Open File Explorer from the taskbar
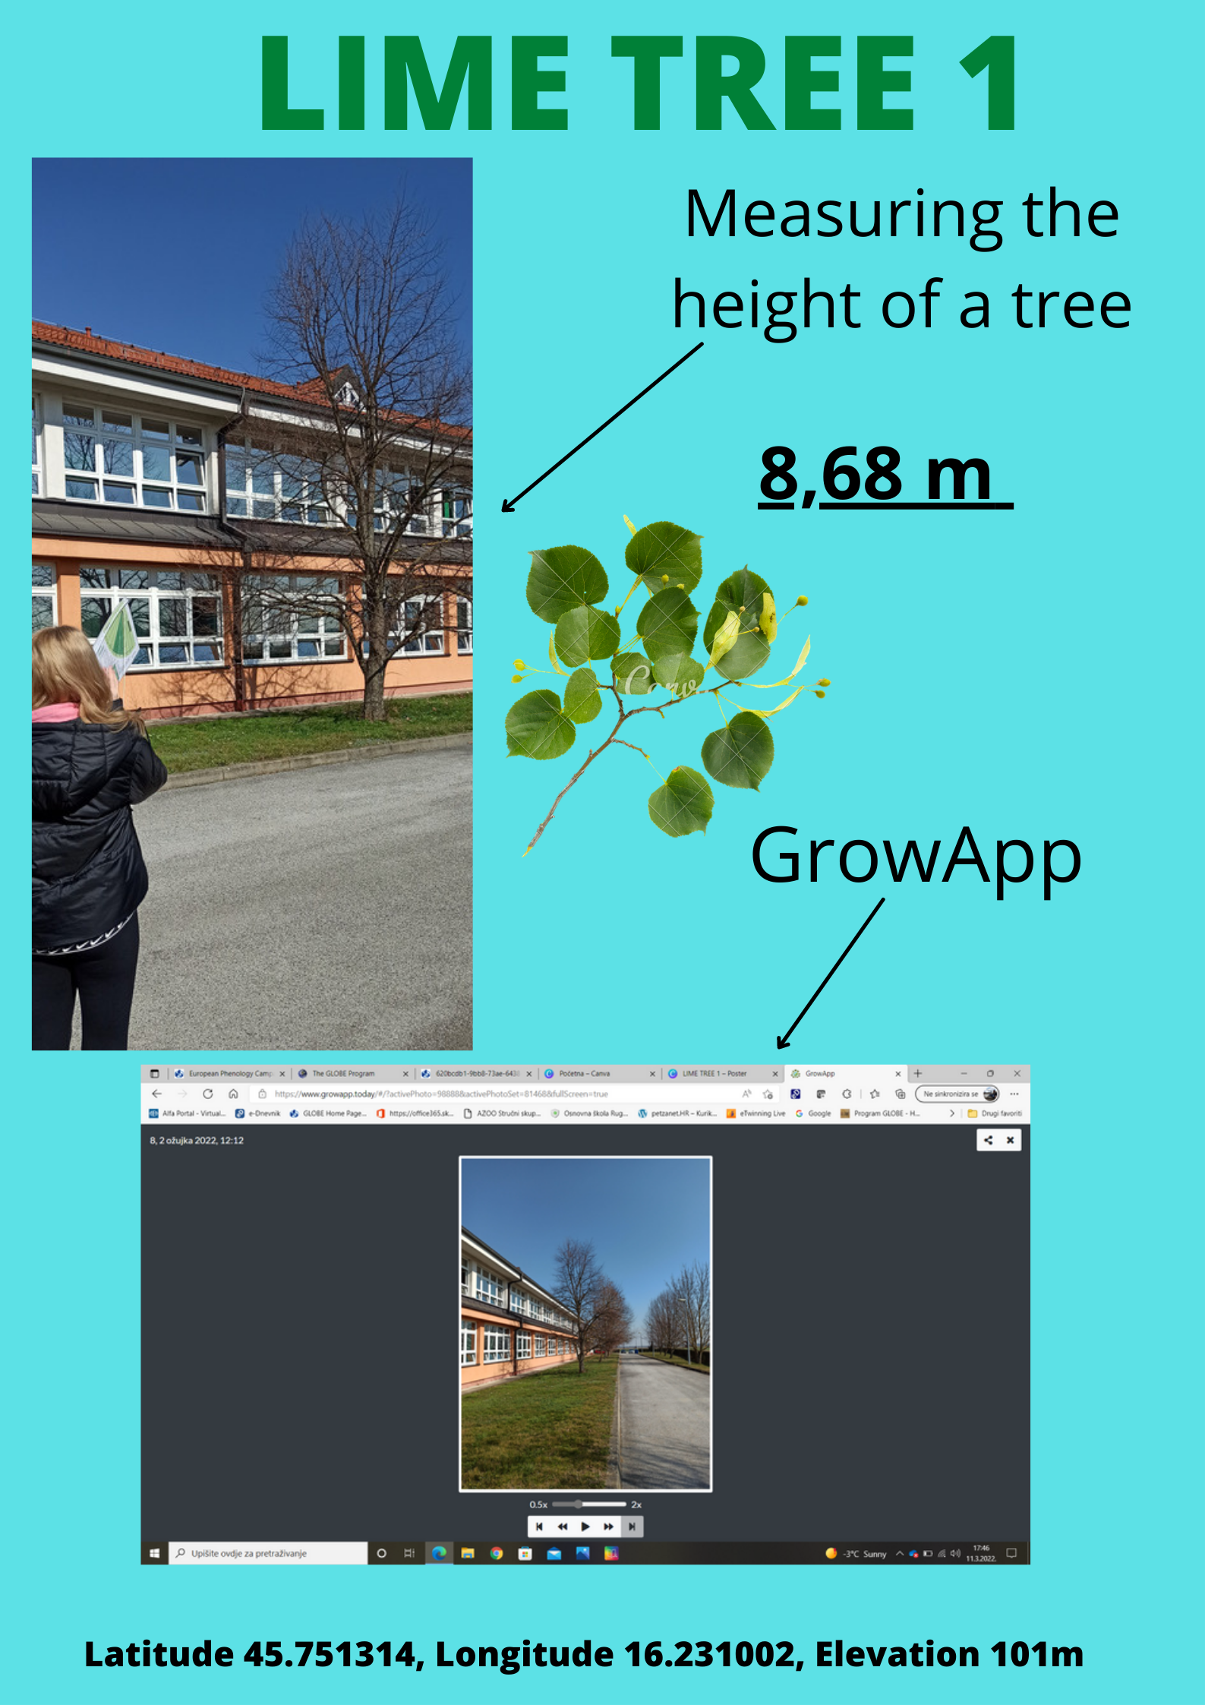The width and height of the screenshot is (1205, 1705). pyautogui.click(x=468, y=1554)
